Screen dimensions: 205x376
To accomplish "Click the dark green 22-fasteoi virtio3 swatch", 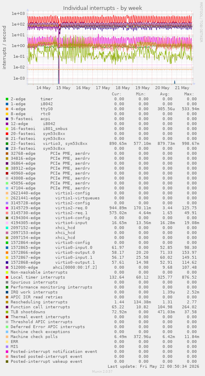I will pos(7,144).
